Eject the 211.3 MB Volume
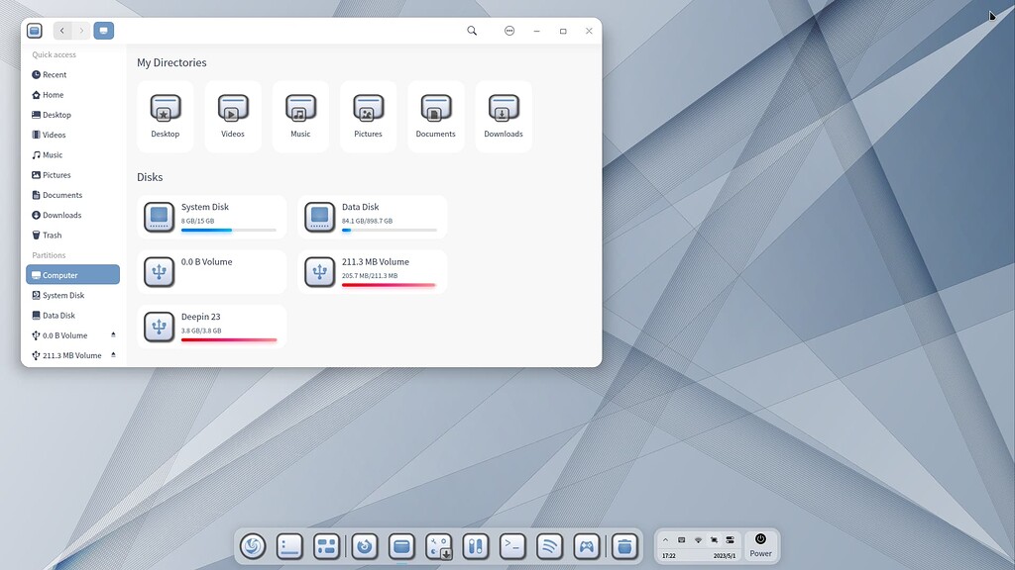This screenshot has height=570, width=1015. coord(113,355)
